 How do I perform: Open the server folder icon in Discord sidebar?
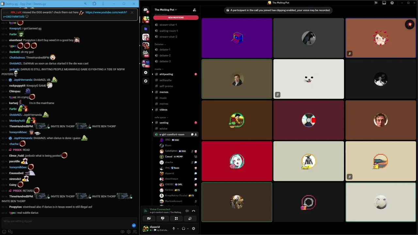click(146, 29)
